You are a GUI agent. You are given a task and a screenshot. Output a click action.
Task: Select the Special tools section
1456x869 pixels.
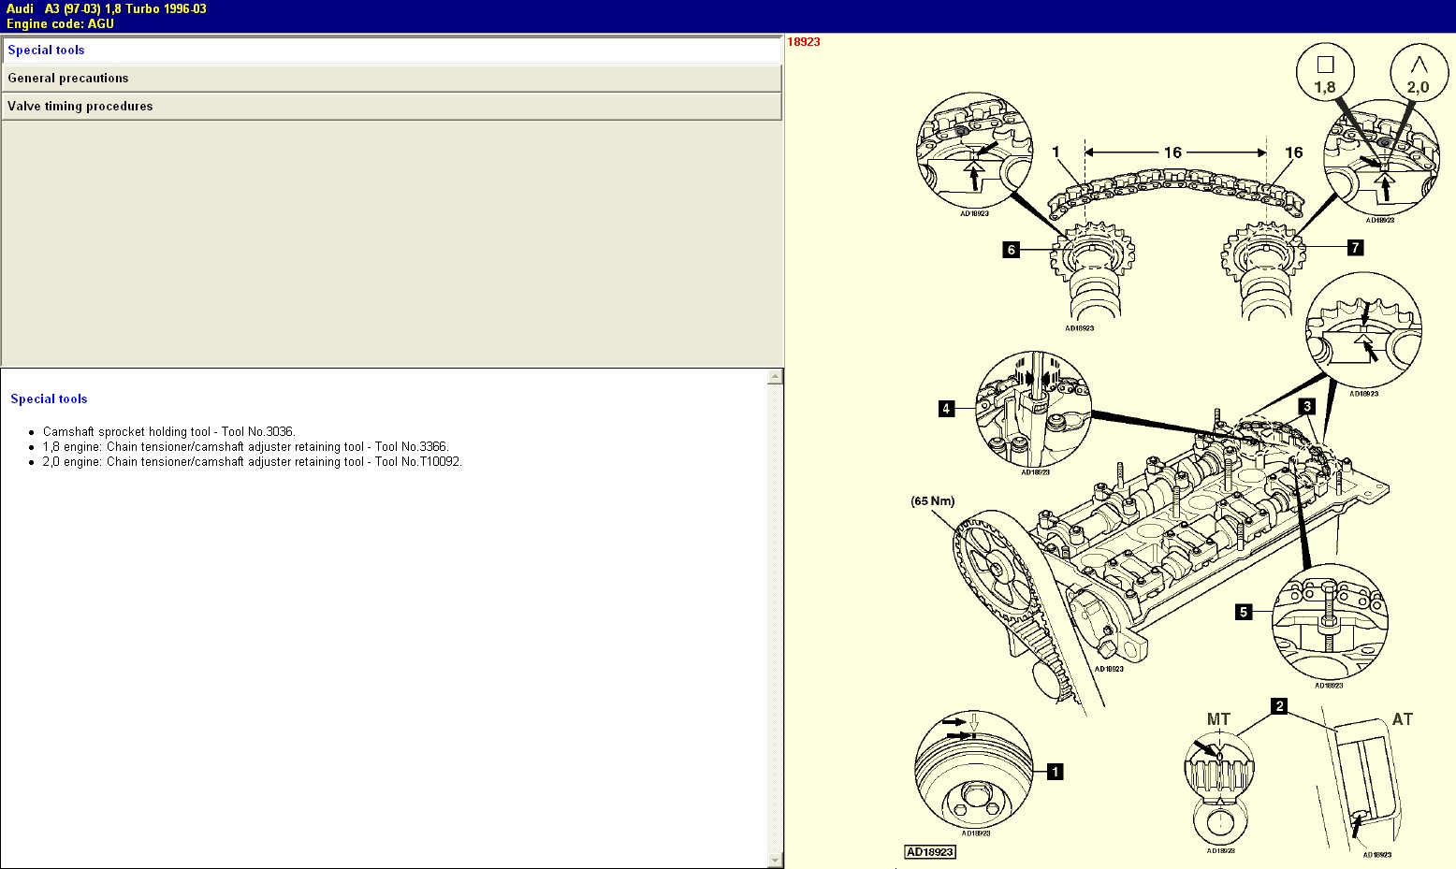tap(391, 51)
